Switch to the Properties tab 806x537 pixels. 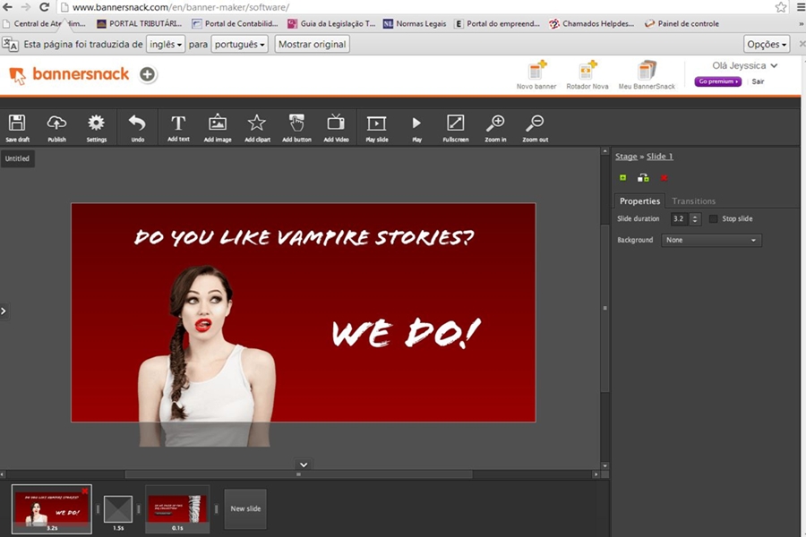point(639,200)
